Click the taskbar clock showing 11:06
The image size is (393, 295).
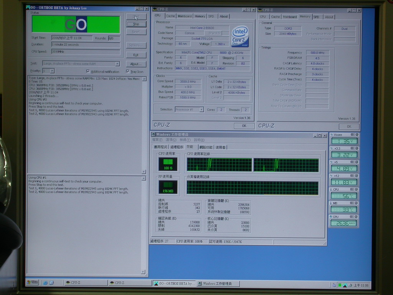point(361,285)
